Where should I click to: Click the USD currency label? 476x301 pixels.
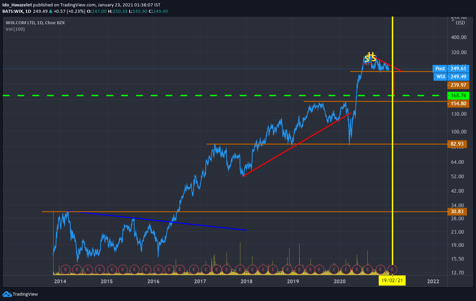(x=460, y=23)
